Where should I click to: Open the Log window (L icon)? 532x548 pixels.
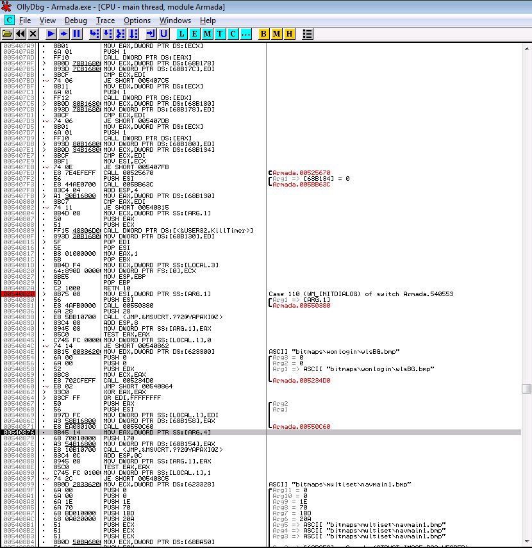(x=181, y=34)
